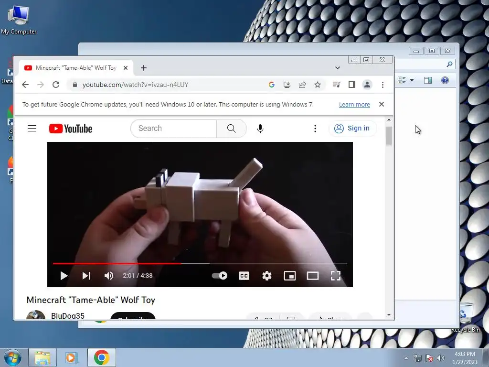Reload the YouTube page
This screenshot has height=367, width=489.
click(56, 85)
